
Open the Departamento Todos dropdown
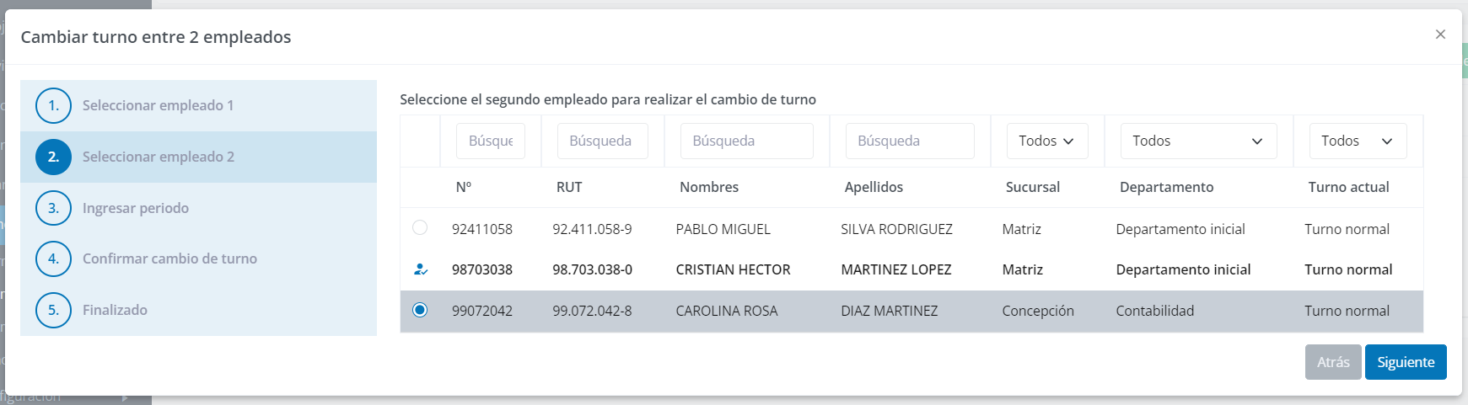[1198, 141]
